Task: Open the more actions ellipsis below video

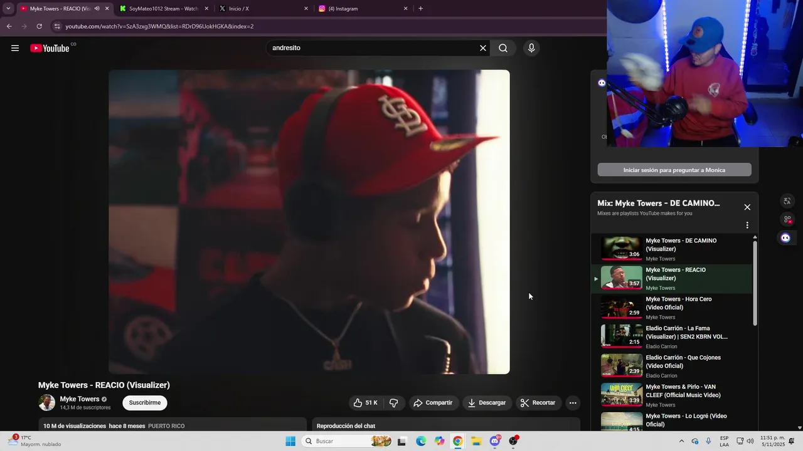Action: pos(573,403)
